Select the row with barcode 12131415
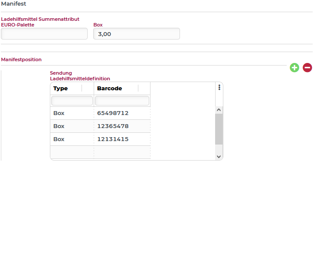 click(x=113, y=139)
